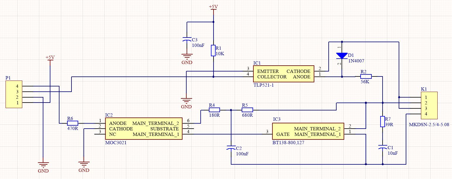
Task: Select the P1 connector symbol
Action: tap(13, 94)
